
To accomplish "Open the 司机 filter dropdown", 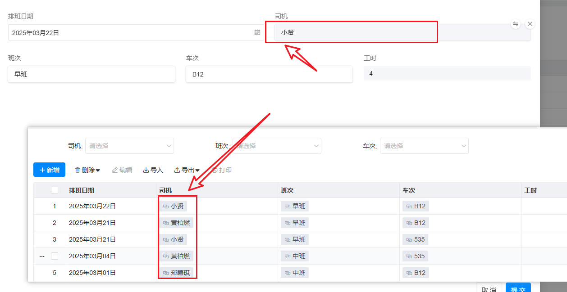I will click(129, 146).
